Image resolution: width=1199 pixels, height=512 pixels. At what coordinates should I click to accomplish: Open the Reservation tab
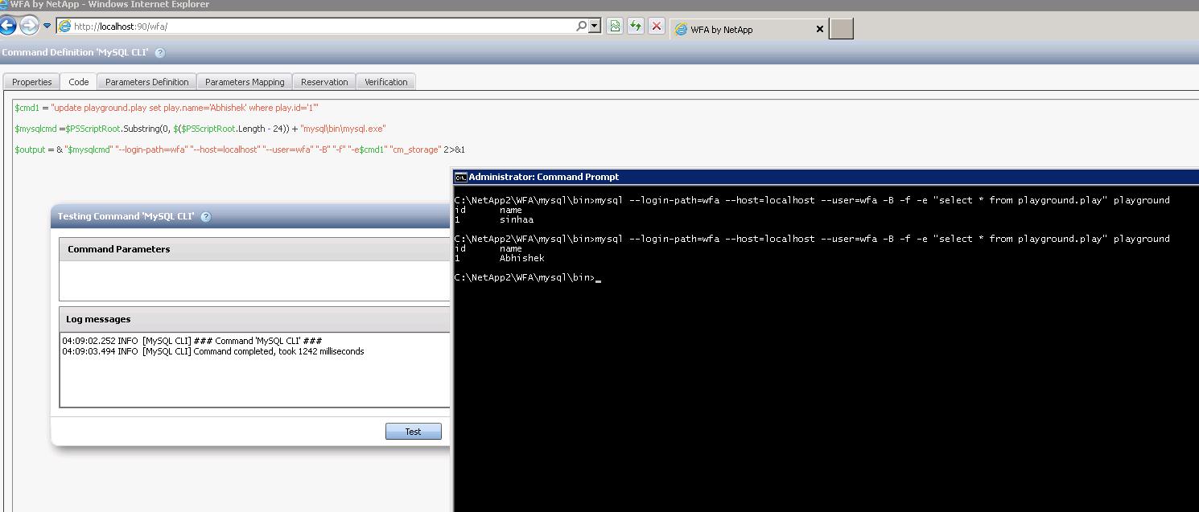[x=324, y=82]
